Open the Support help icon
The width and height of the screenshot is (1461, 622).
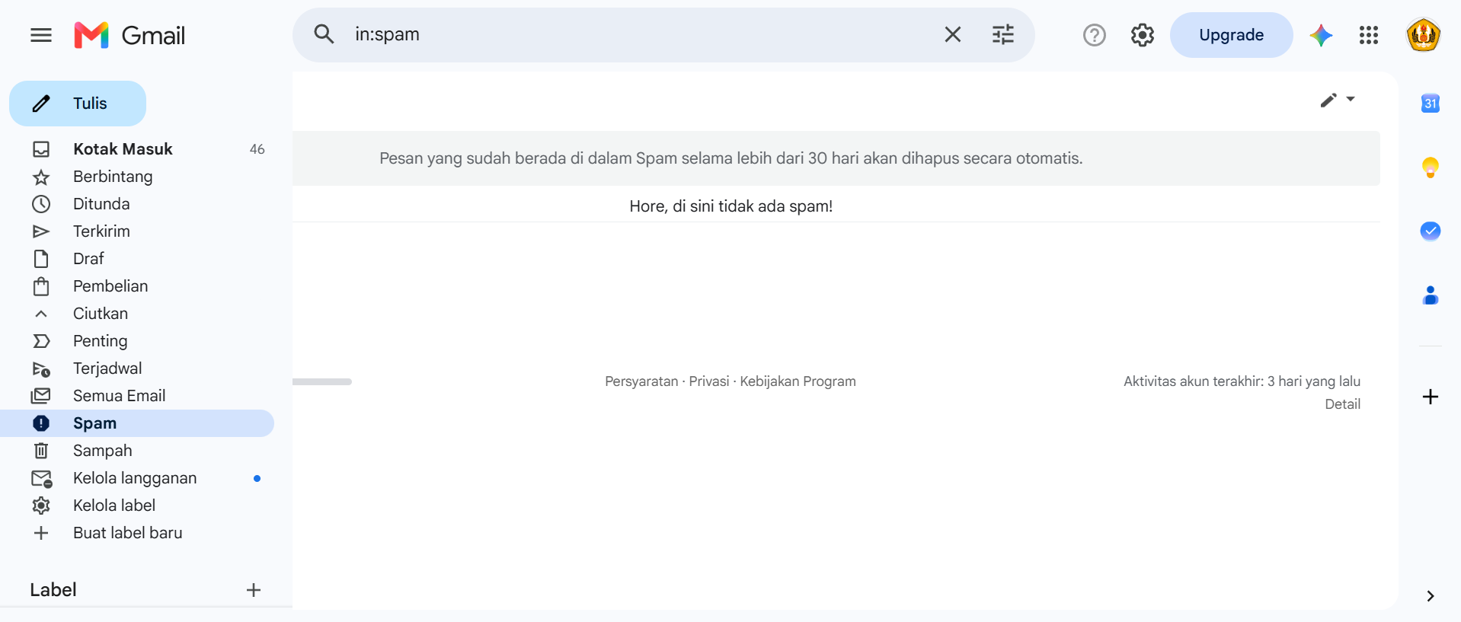(x=1094, y=35)
